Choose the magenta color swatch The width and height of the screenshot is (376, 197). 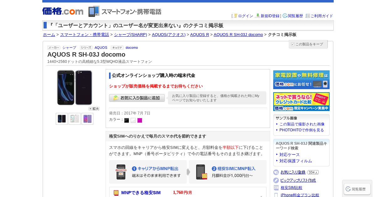click(140, 120)
